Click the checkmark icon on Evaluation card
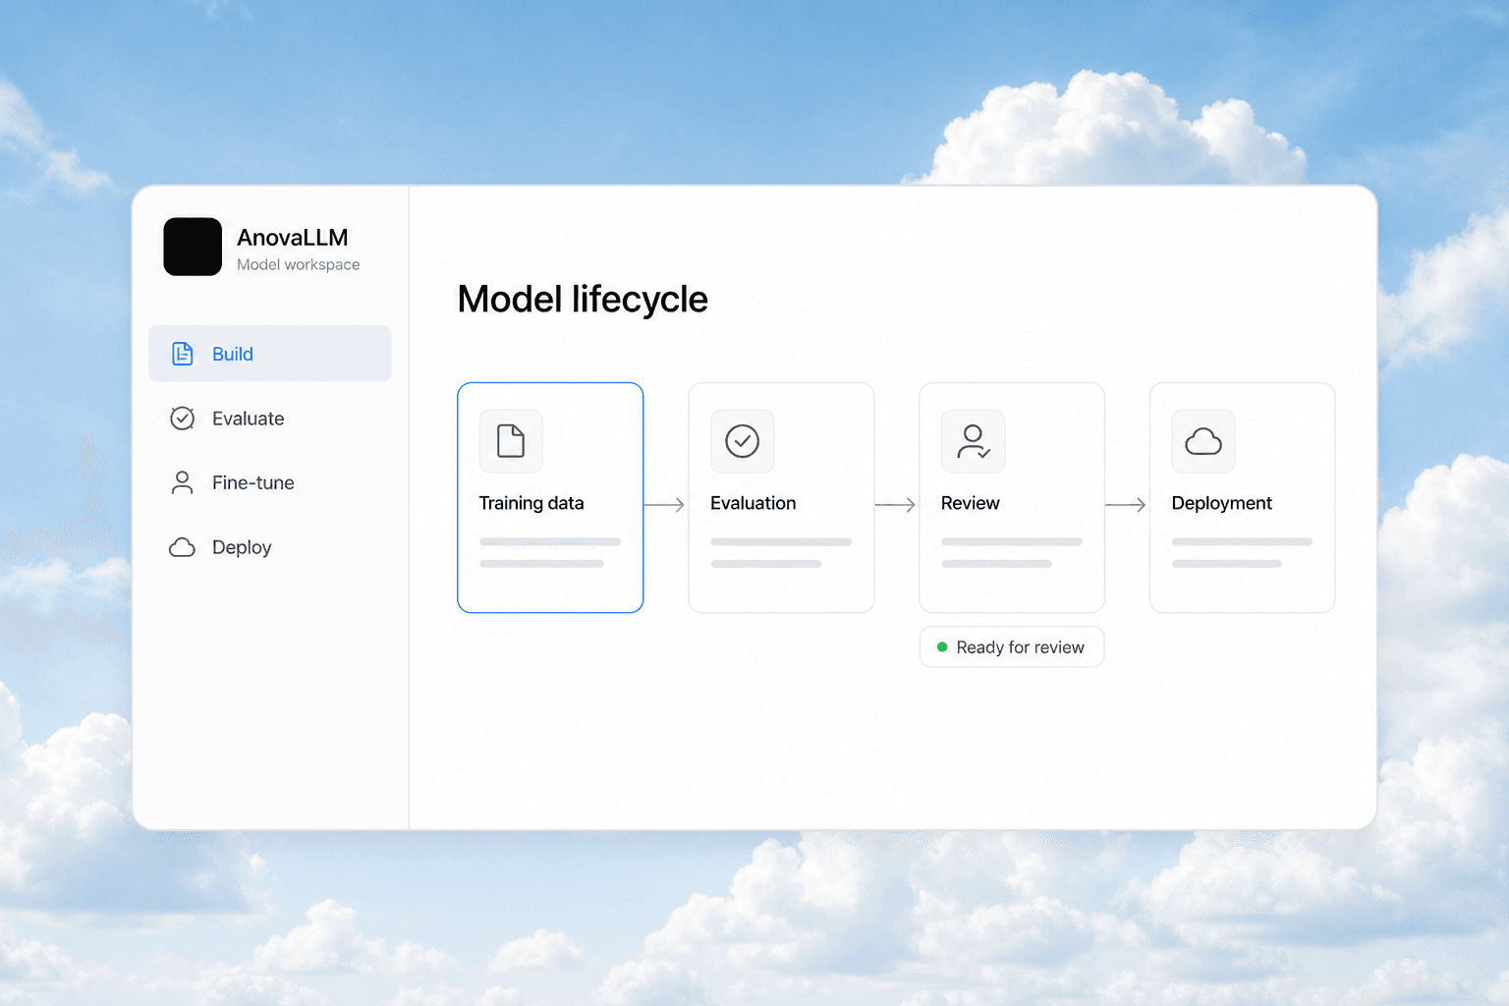This screenshot has width=1509, height=1006. pyautogui.click(x=742, y=441)
